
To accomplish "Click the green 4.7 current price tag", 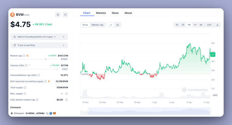I will (213, 55).
